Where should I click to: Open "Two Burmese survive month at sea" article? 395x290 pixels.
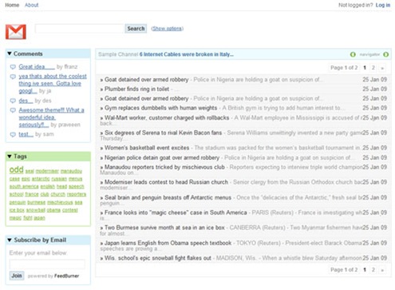tap(164, 228)
